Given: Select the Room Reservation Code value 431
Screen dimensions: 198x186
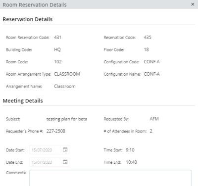Looking at the screenshot, I should point(57,38).
